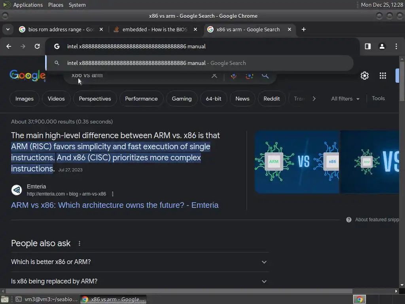The width and height of the screenshot is (405, 304).
Task: Start voice search with microphone
Action: pyautogui.click(x=233, y=76)
